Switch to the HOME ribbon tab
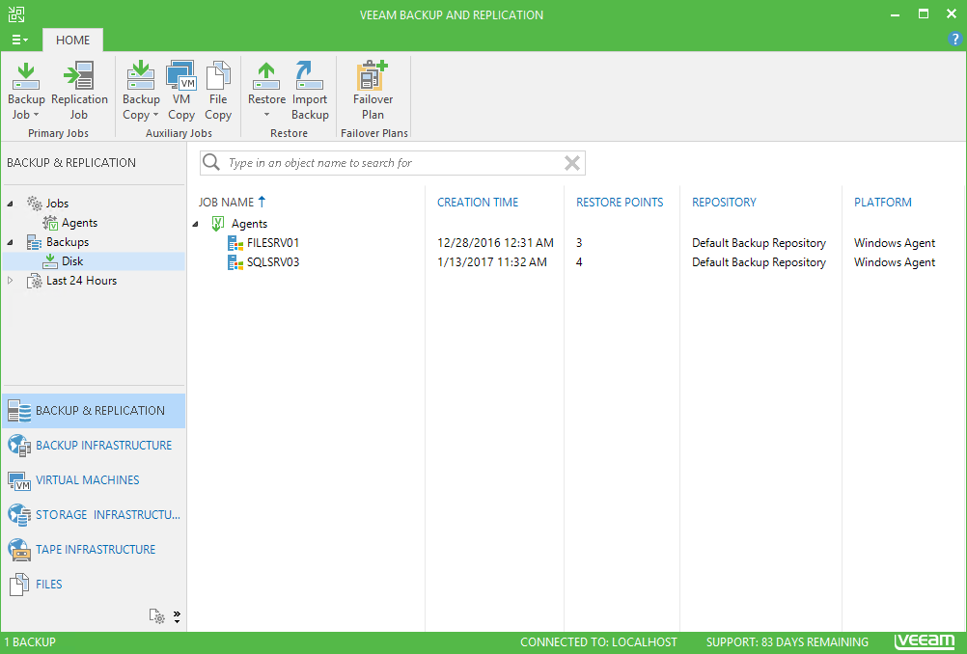967x654 pixels. [x=72, y=41]
